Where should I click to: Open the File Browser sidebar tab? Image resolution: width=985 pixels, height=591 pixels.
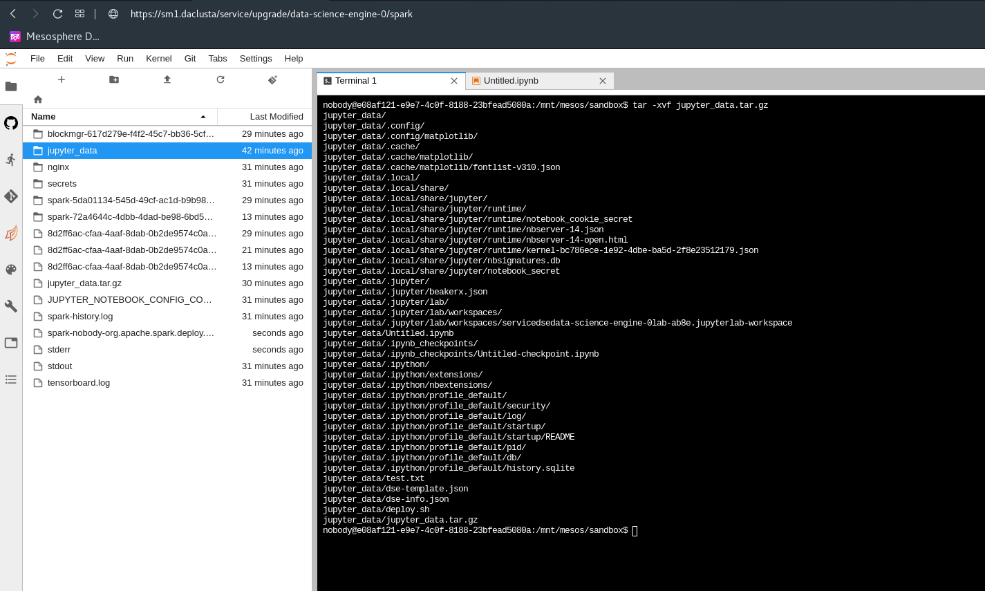pyautogui.click(x=11, y=86)
